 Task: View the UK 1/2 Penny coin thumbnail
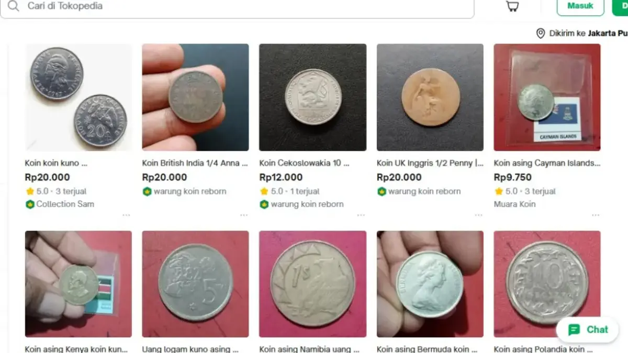coord(430,97)
